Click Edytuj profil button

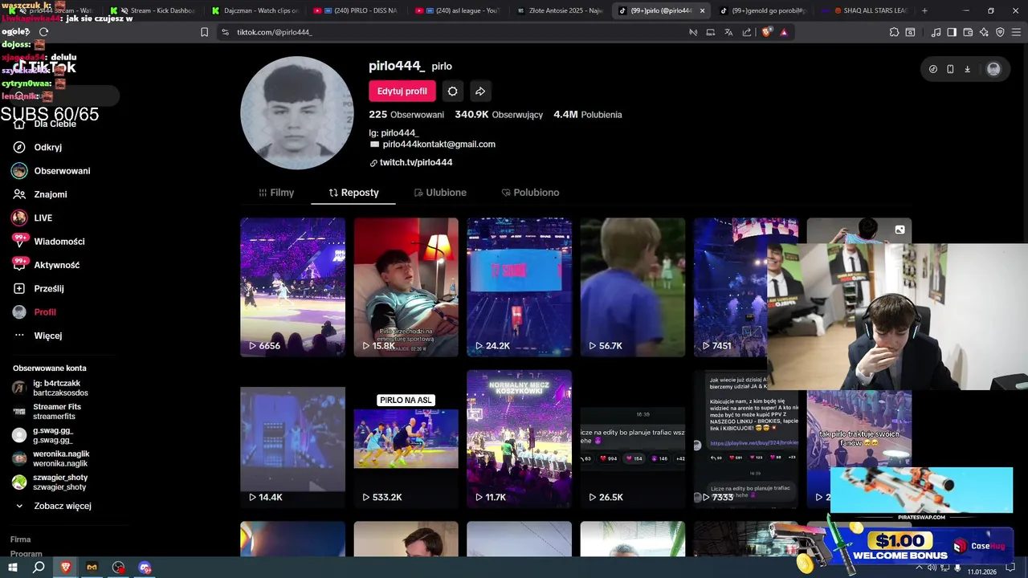(x=402, y=92)
